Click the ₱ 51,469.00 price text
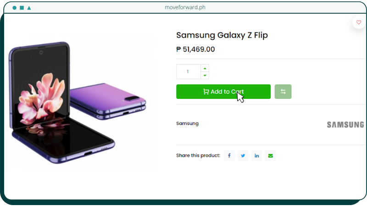367x206 pixels. click(195, 49)
